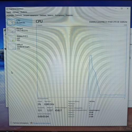Screen dimensions: 132x132
Task: Select the GPU 0 mini graph thumbnail
Action: coord(12,47)
